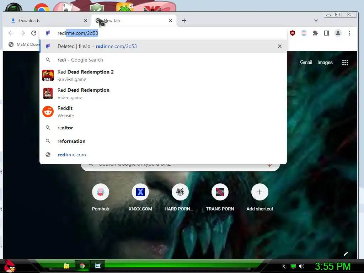Select the Deleted | file.io suggestion
The image size is (364, 273).
click(163, 46)
